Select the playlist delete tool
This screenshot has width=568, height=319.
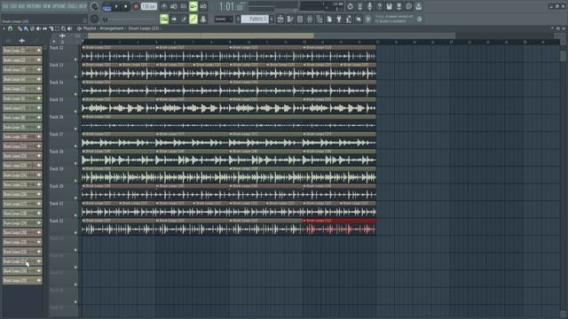coord(32,28)
